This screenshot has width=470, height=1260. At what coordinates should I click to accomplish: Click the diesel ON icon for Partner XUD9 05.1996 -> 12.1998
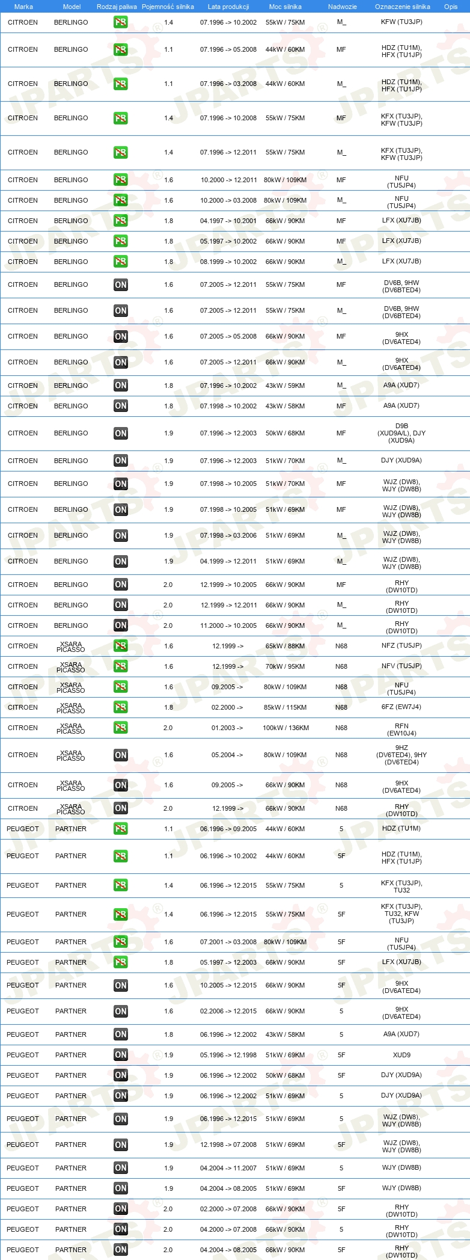[121, 1055]
